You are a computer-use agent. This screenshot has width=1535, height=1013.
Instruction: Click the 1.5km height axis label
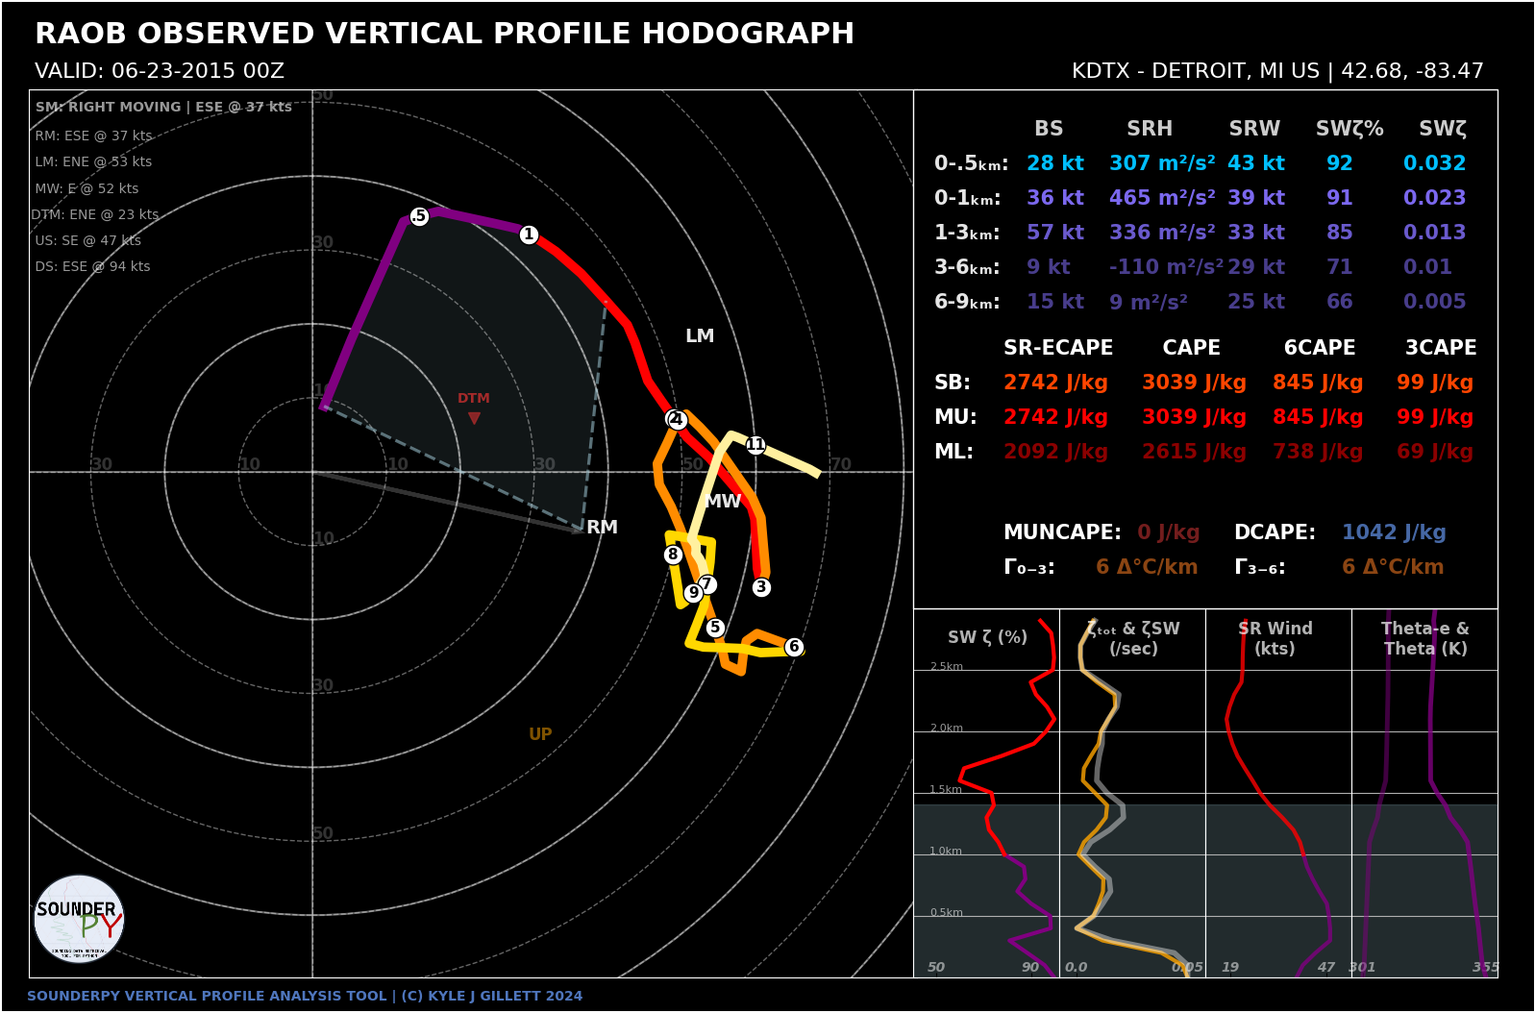pyautogui.click(x=946, y=789)
